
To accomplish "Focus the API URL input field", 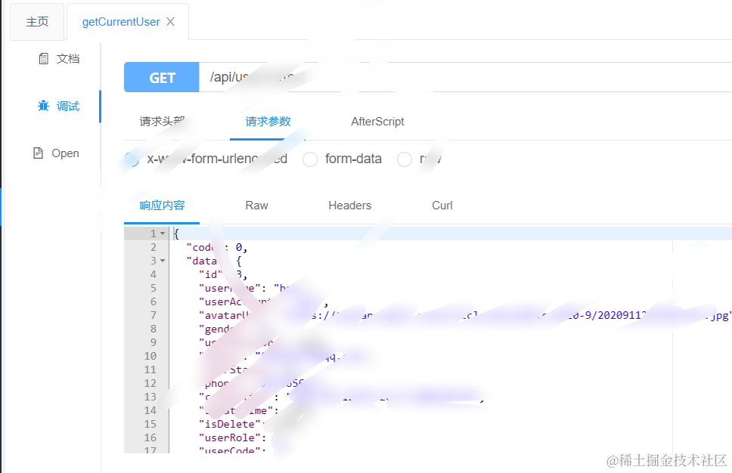I will 465,77.
